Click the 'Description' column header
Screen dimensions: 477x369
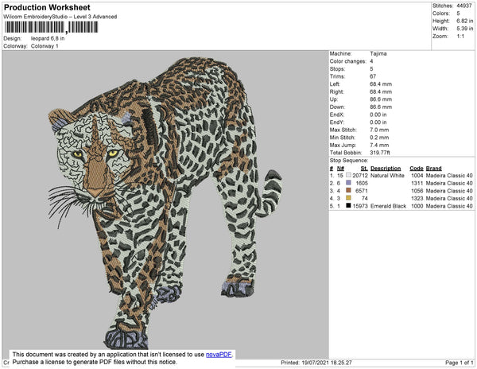(x=386, y=169)
